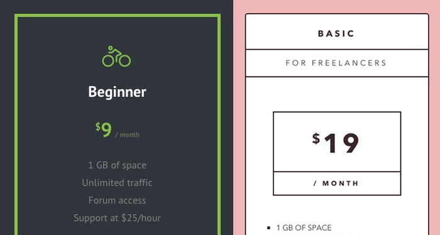Click empty white area above the $19 box

click(337, 94)
